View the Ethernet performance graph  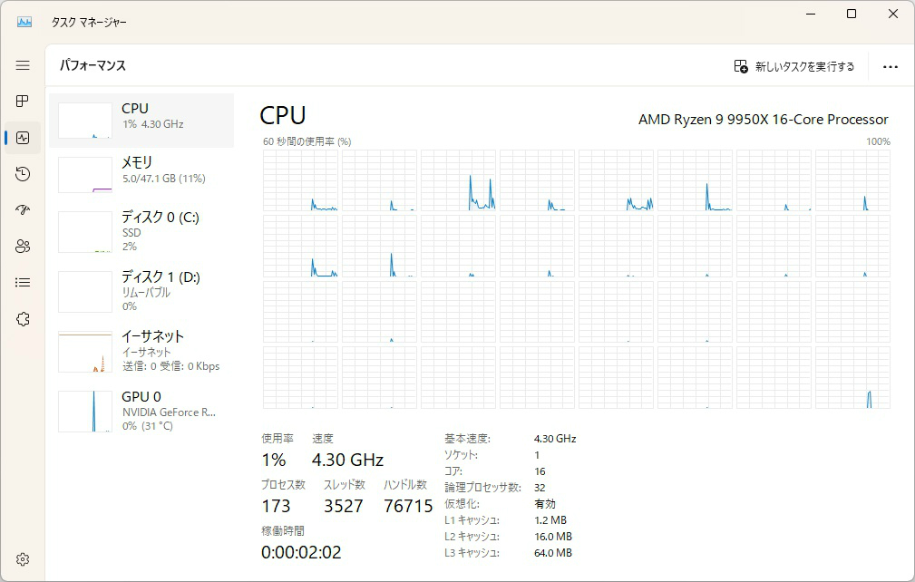[x=141, y=351]
